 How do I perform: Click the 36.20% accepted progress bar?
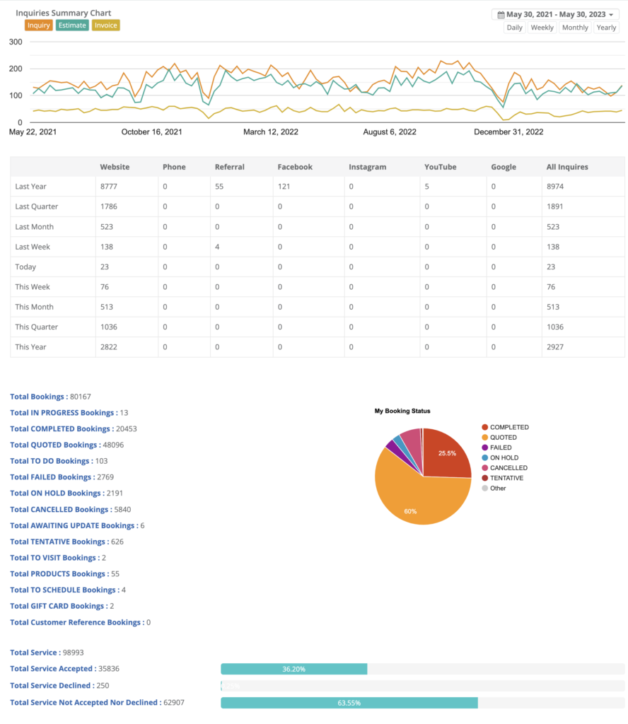click(294, 669)
